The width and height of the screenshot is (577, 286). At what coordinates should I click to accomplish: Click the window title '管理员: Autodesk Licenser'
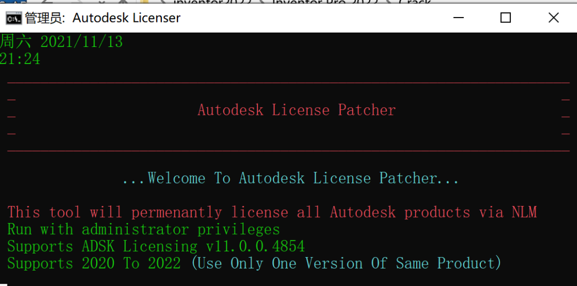tap(103, 18)
